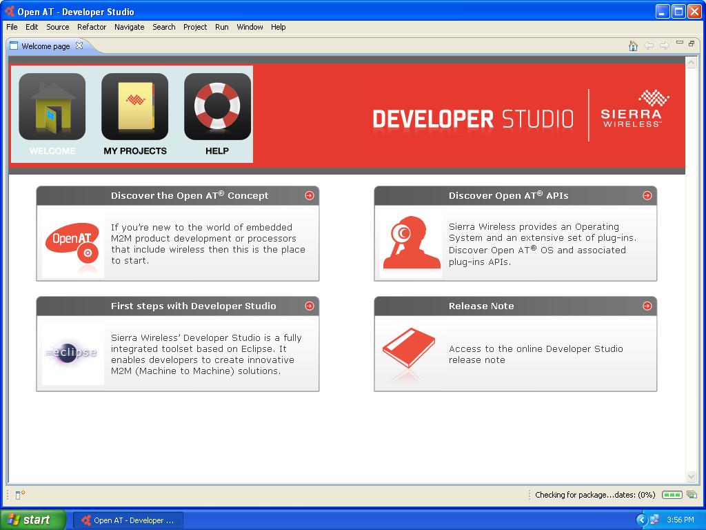Click the DEVELOPER STUDIO banner title

[473, 119]
